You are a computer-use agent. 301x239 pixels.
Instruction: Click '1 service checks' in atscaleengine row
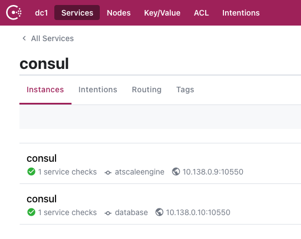coord(67,172)
